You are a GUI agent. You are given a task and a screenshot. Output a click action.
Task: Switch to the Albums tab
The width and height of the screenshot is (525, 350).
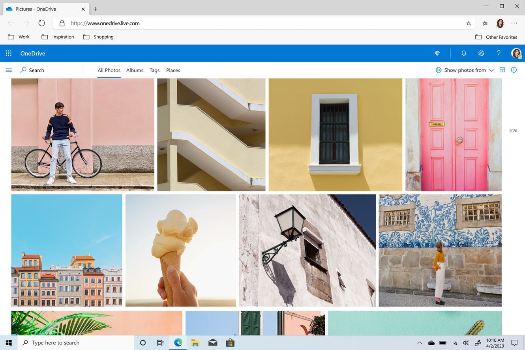coord(135,70)
